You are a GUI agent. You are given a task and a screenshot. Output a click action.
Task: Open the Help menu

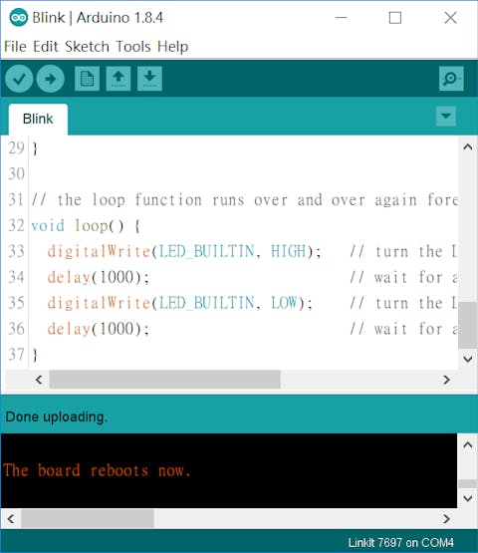click(x=172, y=47)
